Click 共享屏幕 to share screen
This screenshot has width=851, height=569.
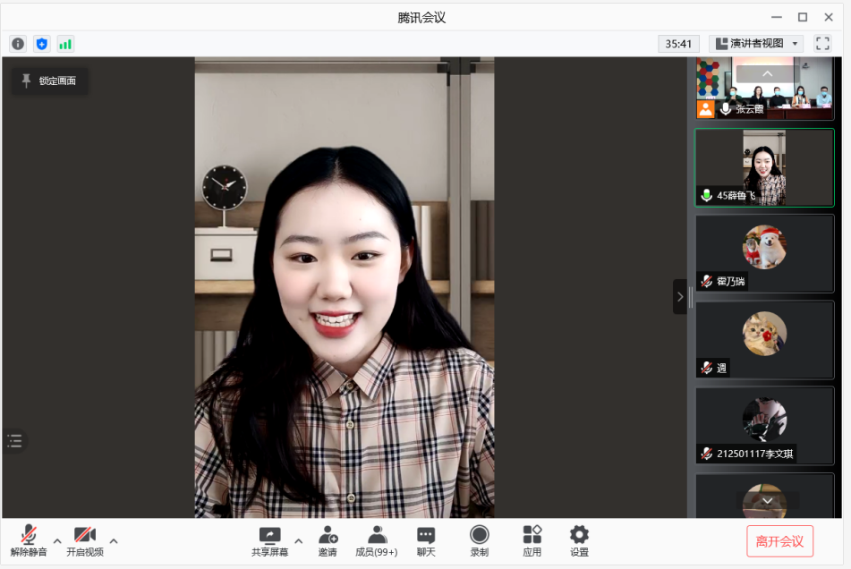tap(269, 541)
